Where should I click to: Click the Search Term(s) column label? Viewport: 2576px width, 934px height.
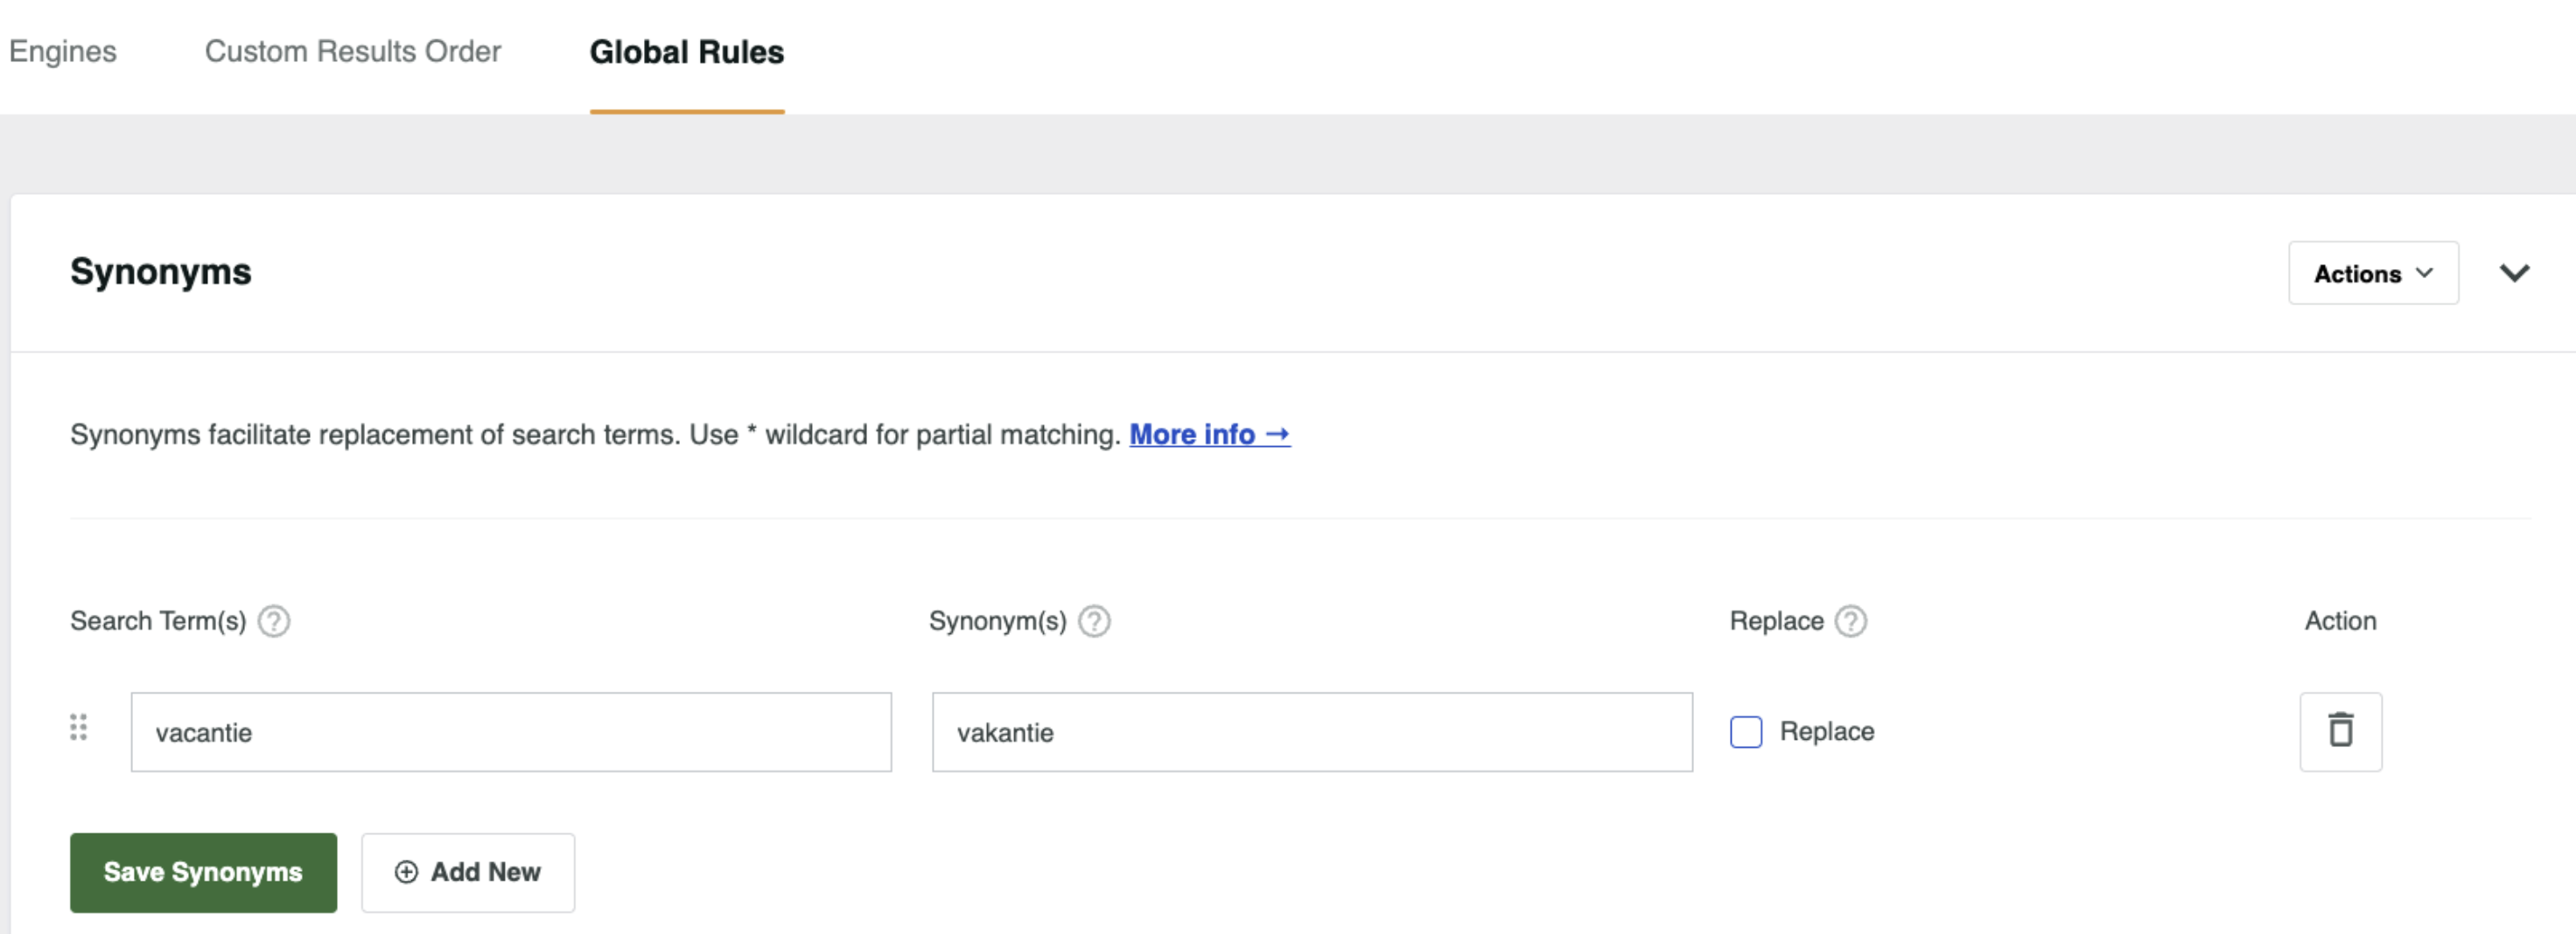[x=158, y=621]
